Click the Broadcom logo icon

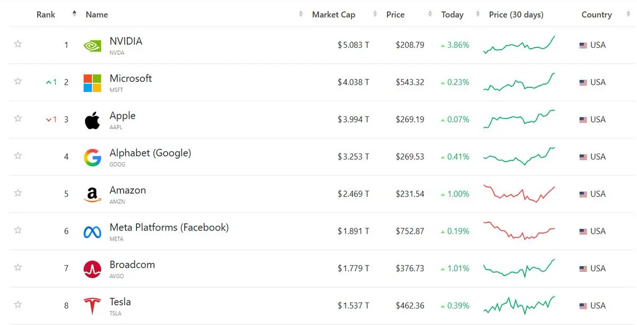(x=92, y=269)
